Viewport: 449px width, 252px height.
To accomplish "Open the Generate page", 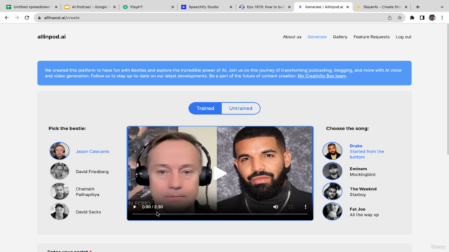I will 317,37.
